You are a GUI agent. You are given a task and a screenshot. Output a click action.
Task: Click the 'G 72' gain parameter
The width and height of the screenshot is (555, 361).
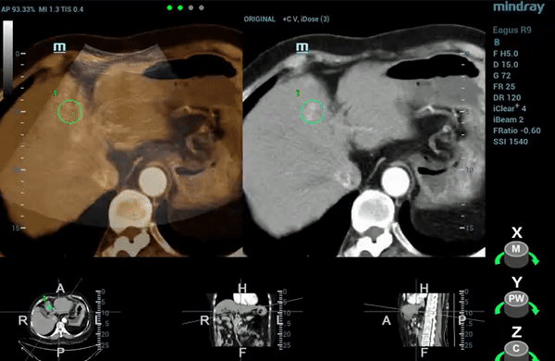point(501,76)
